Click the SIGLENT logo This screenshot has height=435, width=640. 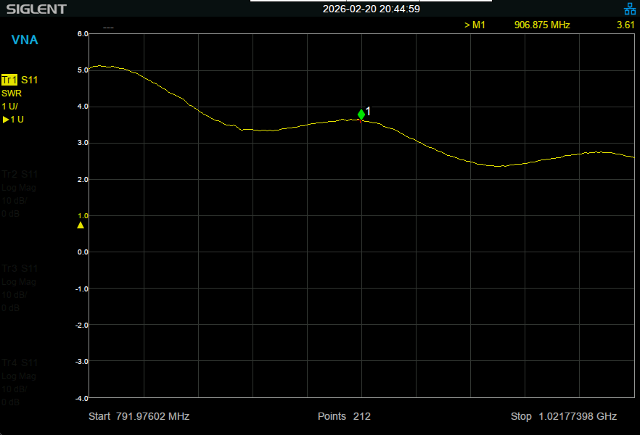point(36,9)
